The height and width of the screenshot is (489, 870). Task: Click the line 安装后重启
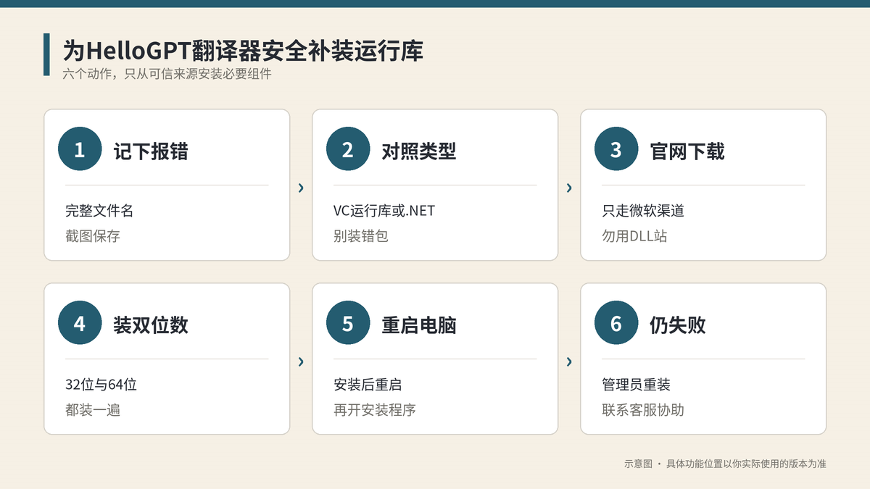click(x=368, y=385)
